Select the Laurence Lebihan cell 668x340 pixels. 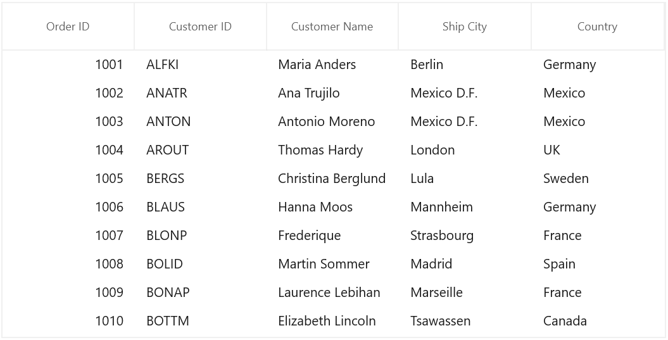[332, 293]
